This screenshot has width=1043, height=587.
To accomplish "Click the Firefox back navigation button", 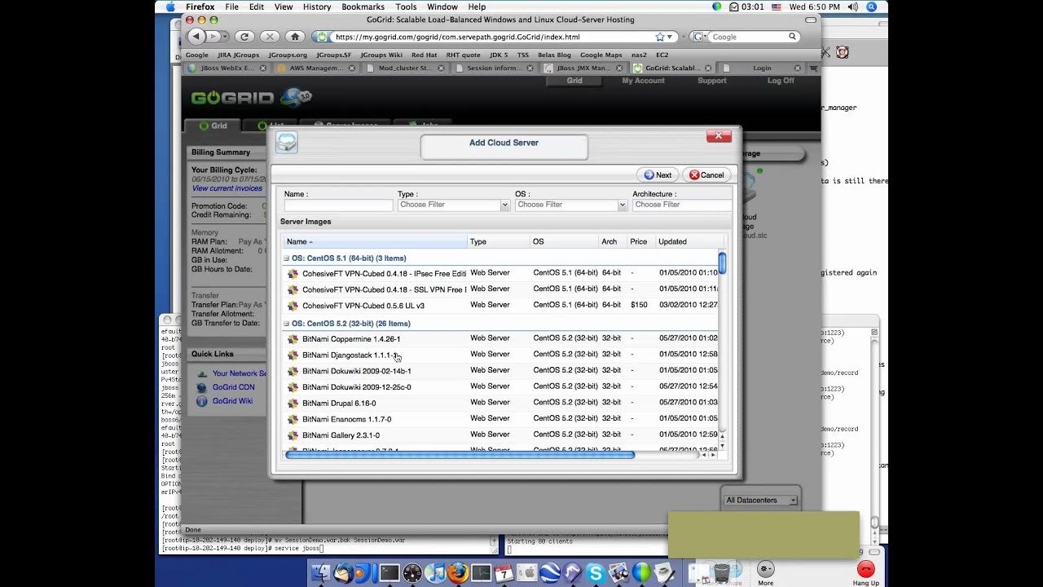I will point(196,37).
